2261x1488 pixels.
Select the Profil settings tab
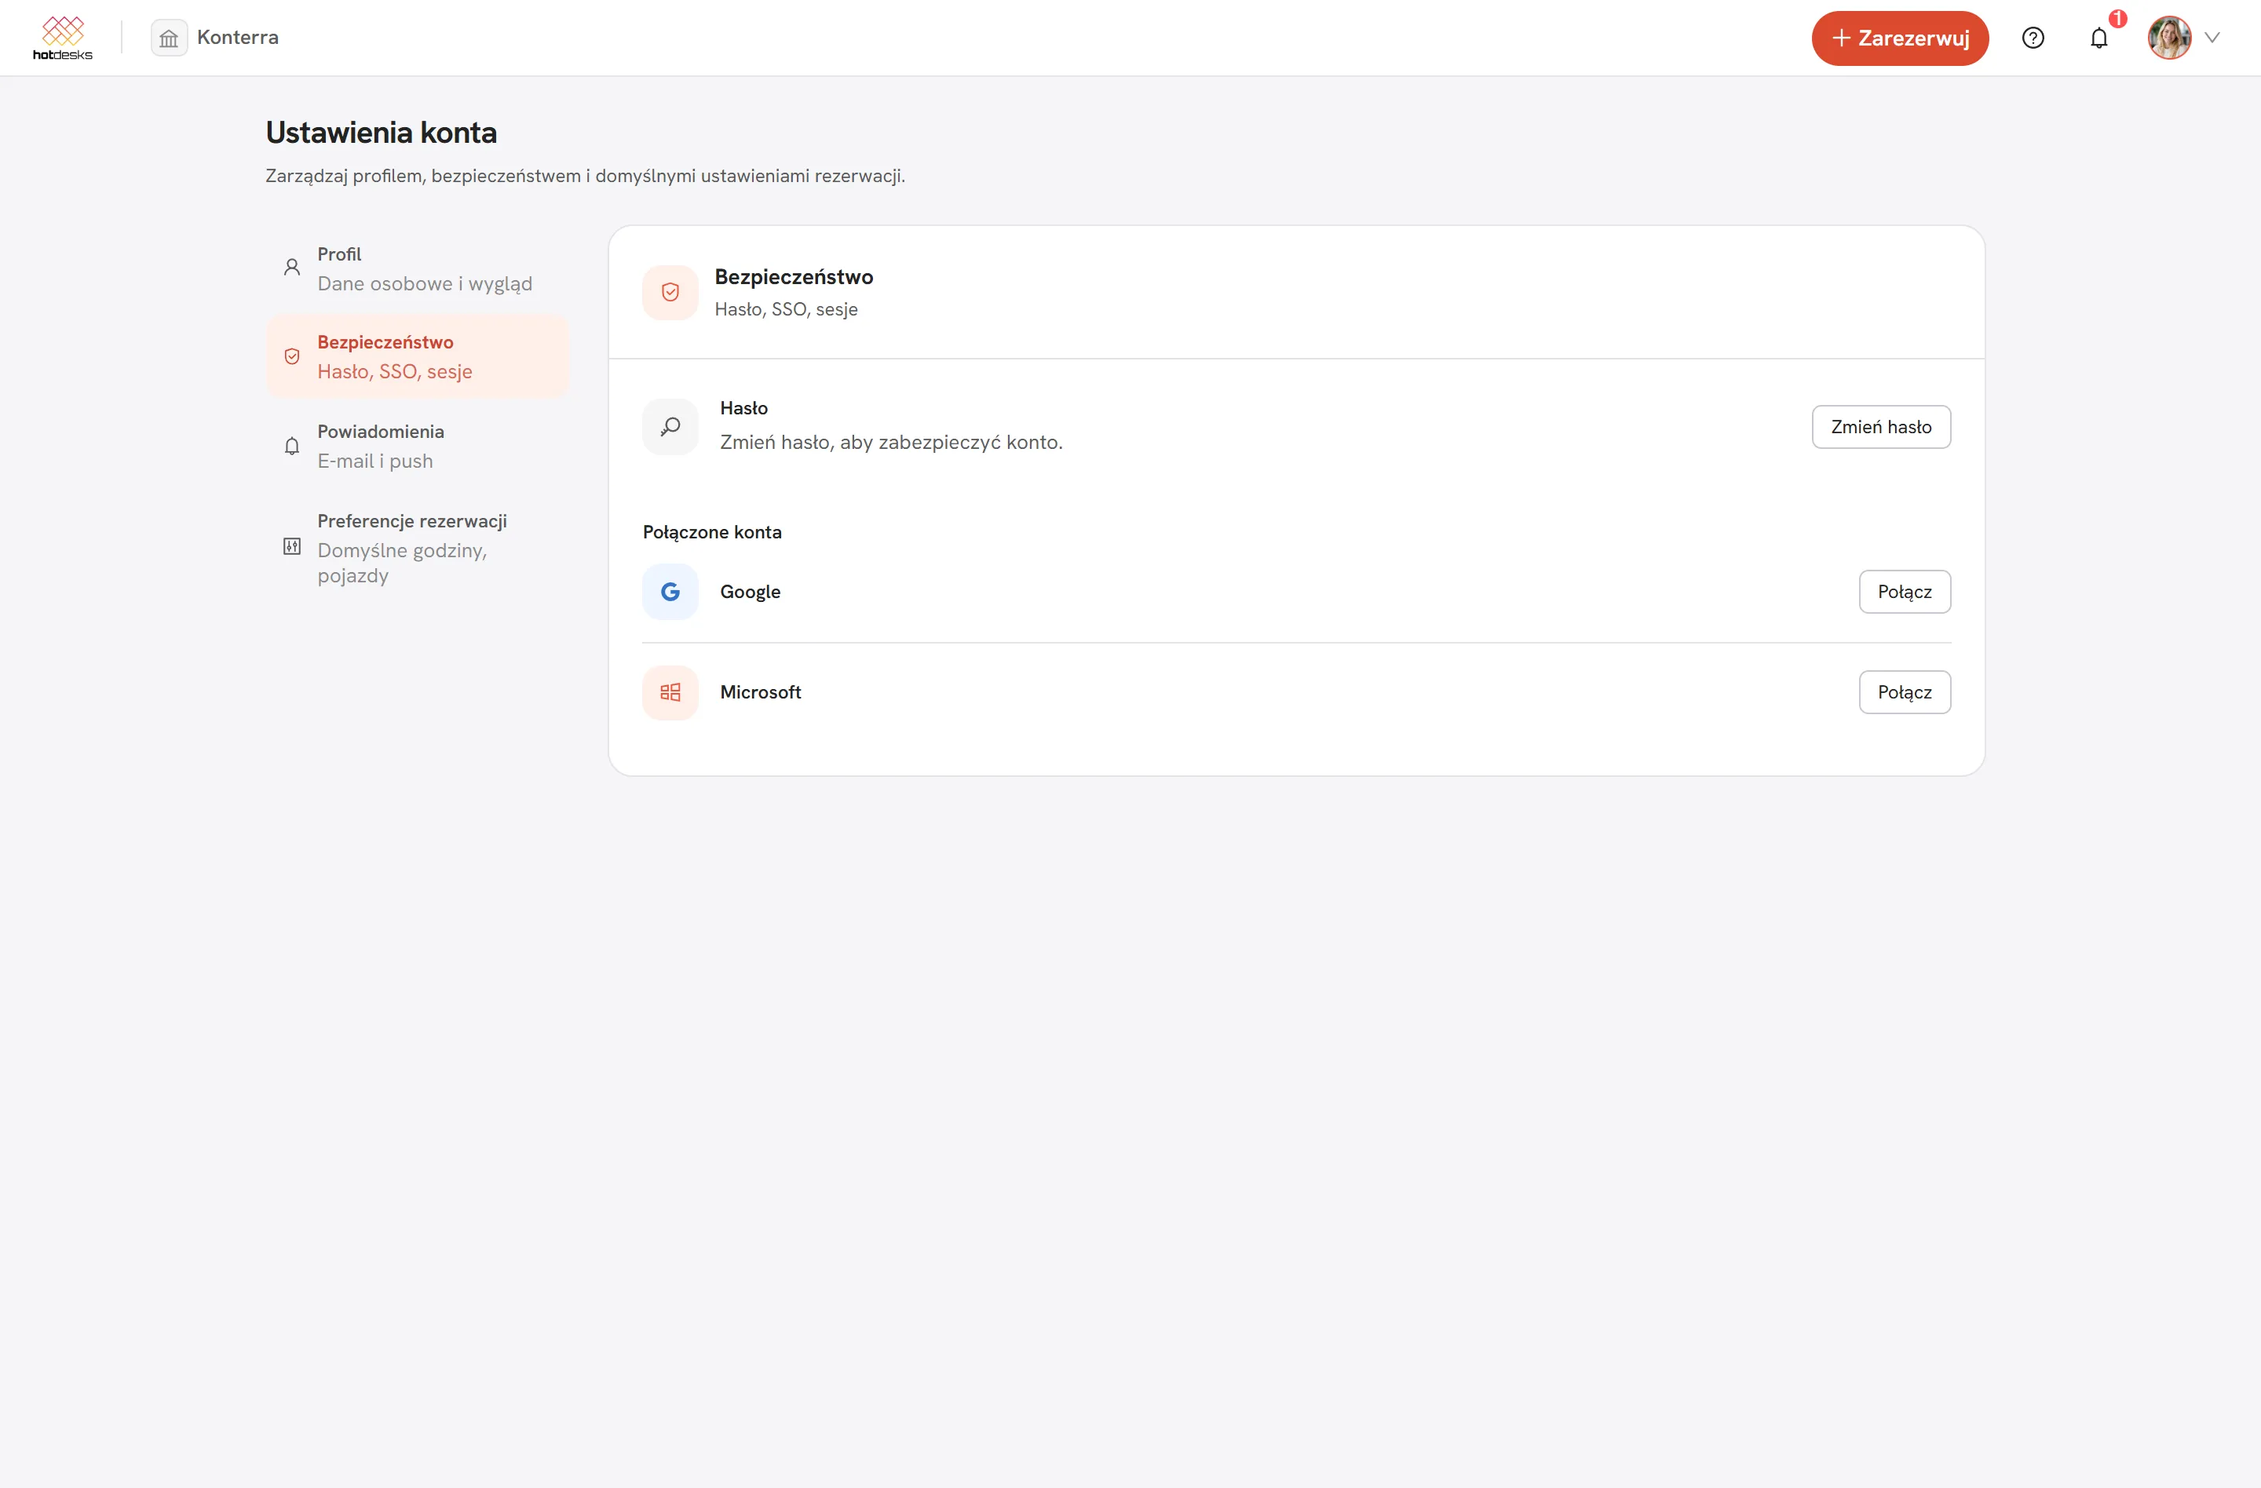(x=418, y=268)
